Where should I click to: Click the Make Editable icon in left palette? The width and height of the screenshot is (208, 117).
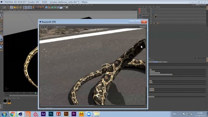[x=1, y=12]
